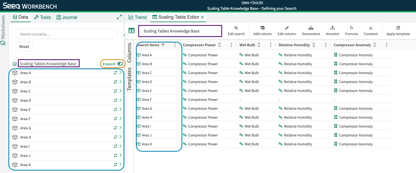Click the Reset button
Screen dimensions: 416x173
point(24,47)
